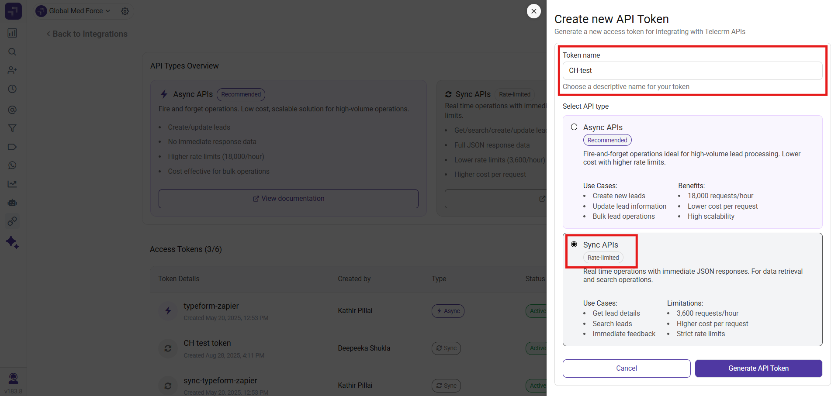Select the Async APIs radio option
Viewport: 838px width, 396px height.
(574, 127)
